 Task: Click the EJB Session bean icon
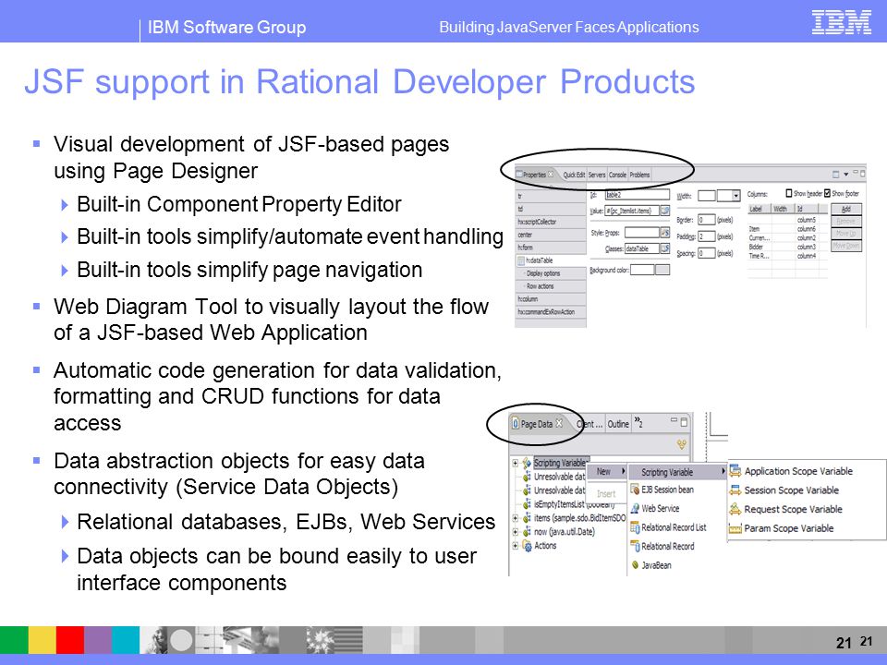(x=635, y=490)
